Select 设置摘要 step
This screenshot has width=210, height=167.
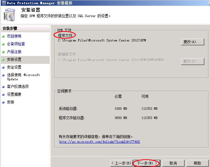point(14,95)
